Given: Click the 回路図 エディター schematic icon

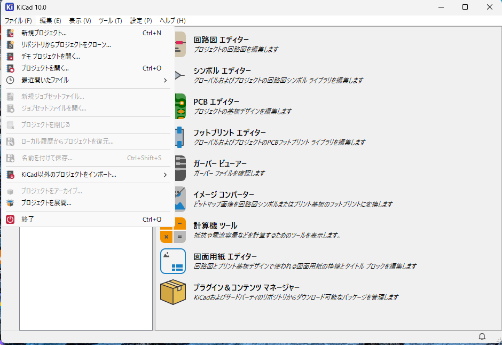Looking at the screenshot, I should (x=181, y=44).
